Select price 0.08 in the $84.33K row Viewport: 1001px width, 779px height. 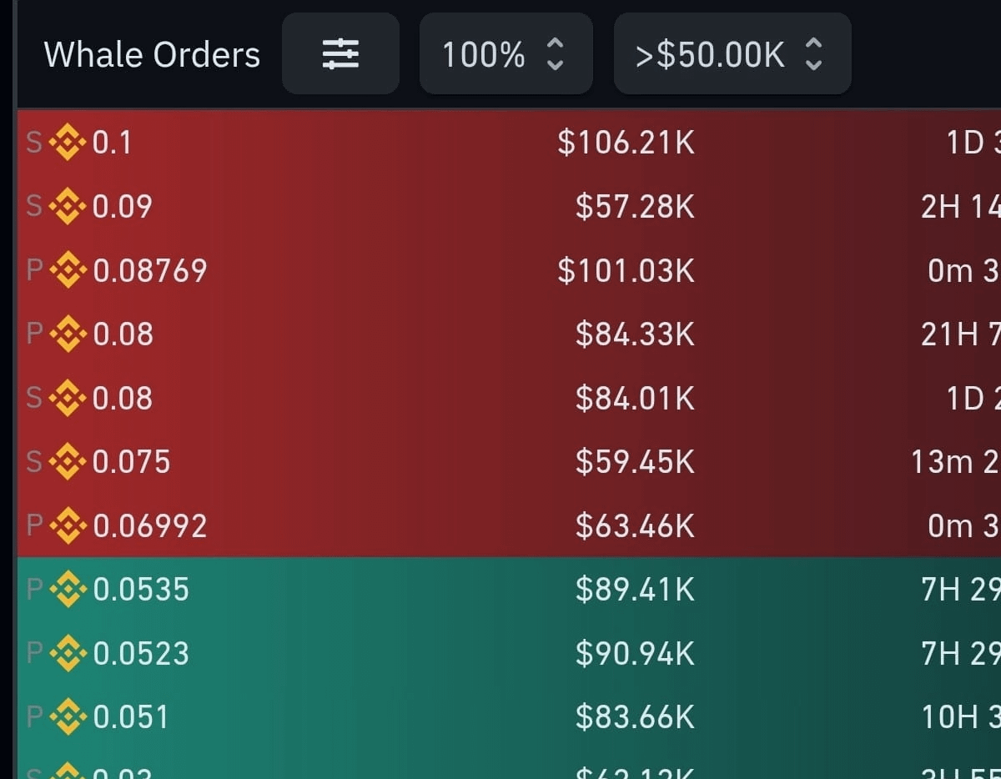(123, 334)
